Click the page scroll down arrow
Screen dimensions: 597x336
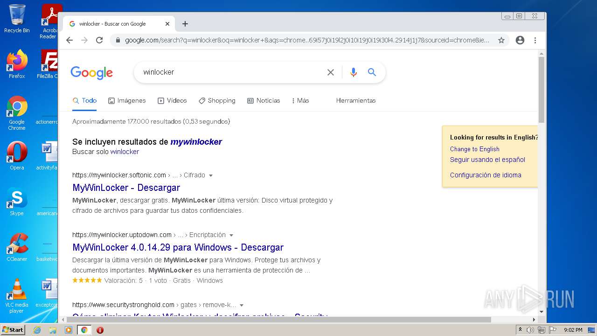541,312
